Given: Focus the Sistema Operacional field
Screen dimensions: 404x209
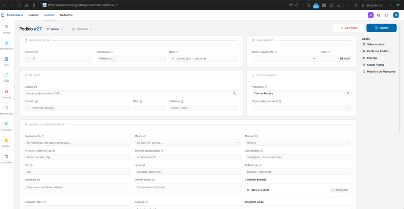Looking at the screenshot, I should point(188,157).
